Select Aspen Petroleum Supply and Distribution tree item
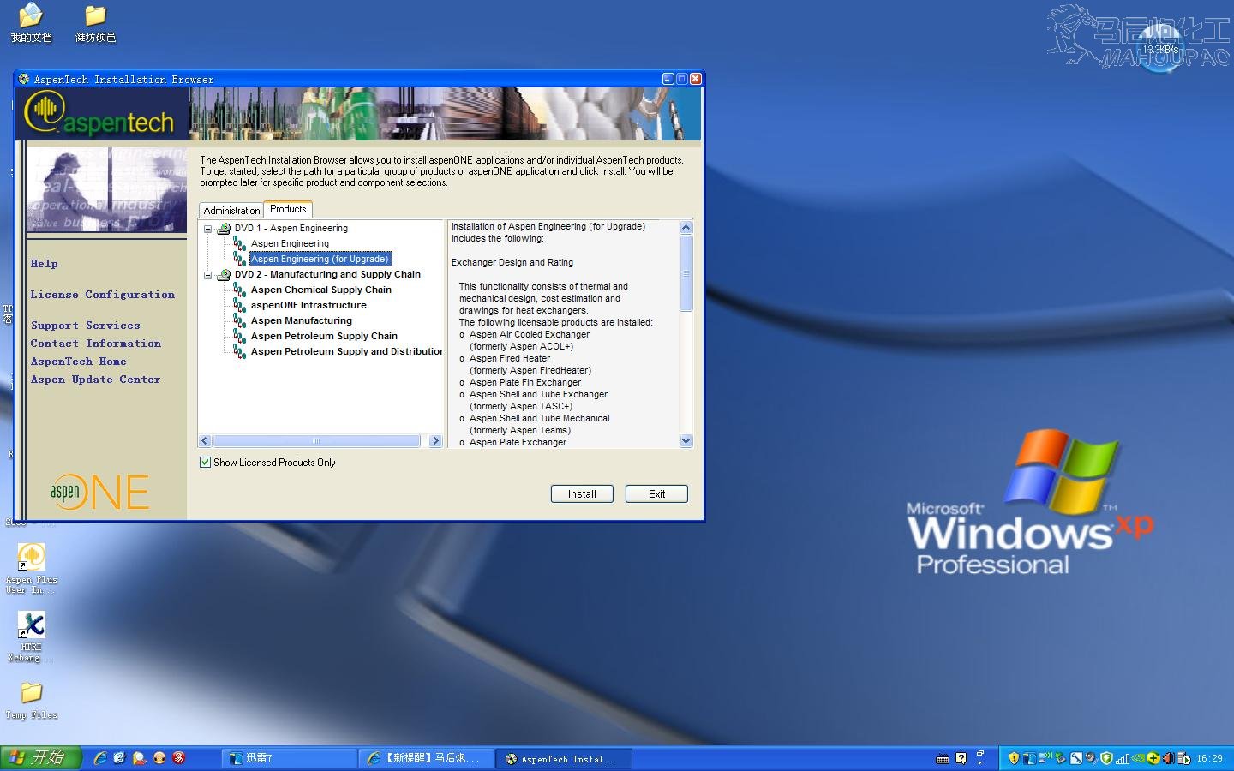Image resolution: width=1234 pixels, height=771 pixels. [x=347, y=352]
